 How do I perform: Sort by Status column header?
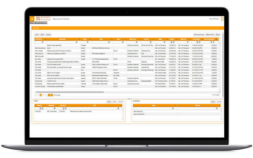(x=85, y=39)
